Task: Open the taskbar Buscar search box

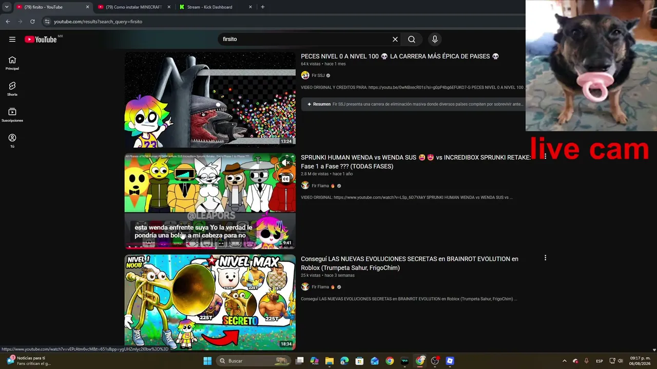Action: (x=254, y=361)
